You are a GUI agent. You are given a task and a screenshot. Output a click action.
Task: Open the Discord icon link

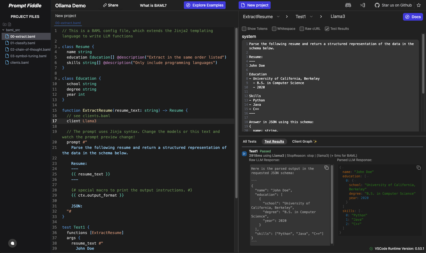tap(348, 5)
